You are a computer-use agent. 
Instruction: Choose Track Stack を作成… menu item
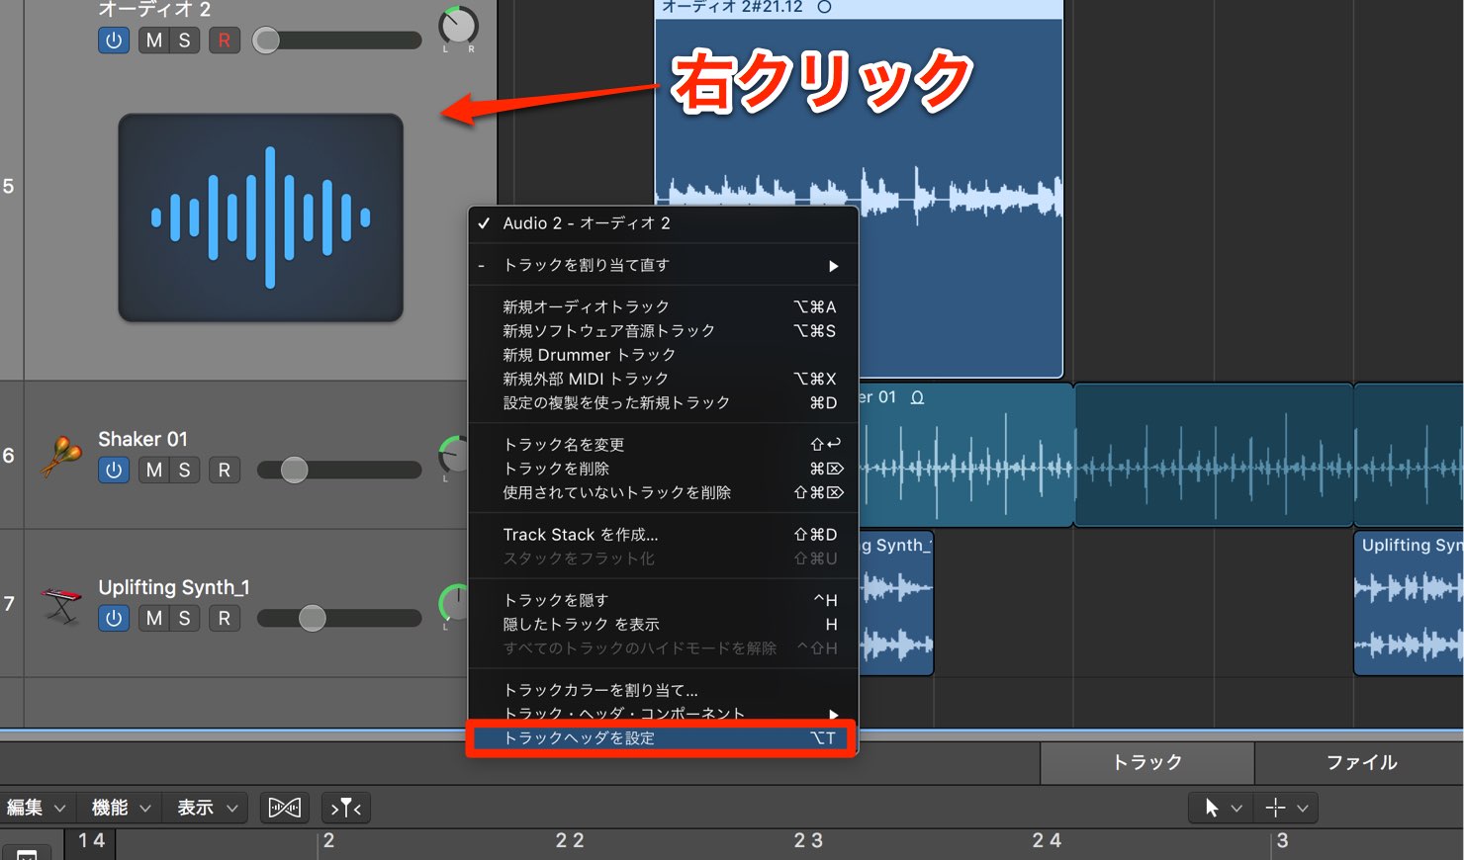click(662, 535)
